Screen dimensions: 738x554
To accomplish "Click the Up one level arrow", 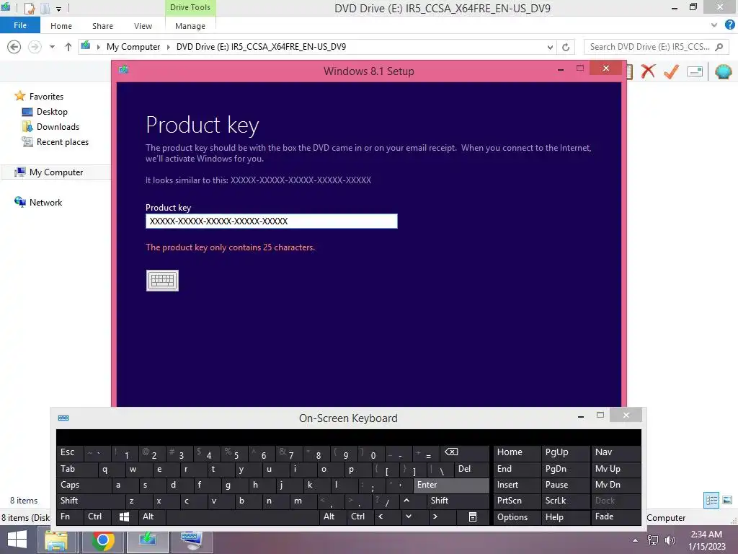I will point(68,47).
